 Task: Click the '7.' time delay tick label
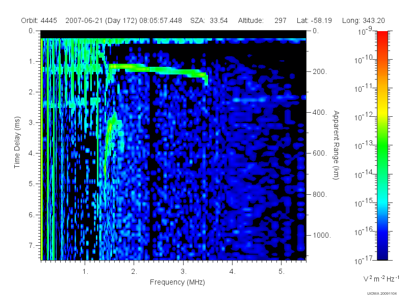32,245
